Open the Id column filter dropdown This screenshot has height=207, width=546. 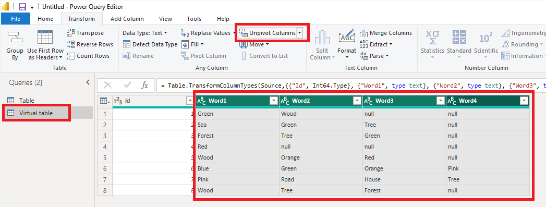190,101
